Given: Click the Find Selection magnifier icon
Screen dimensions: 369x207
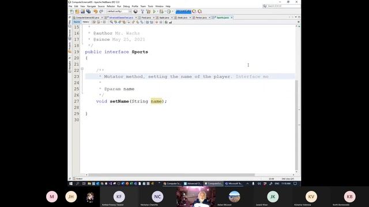Looking at the screenshot, I should (111, 22).
